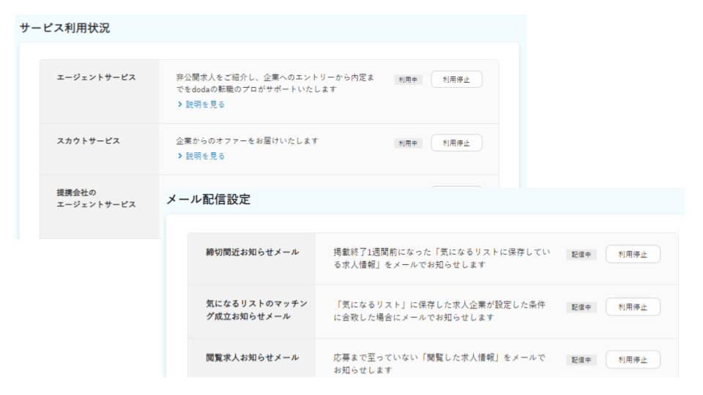Click the メール配信設定 heading
703x395 pixels.
pos(209,199)
